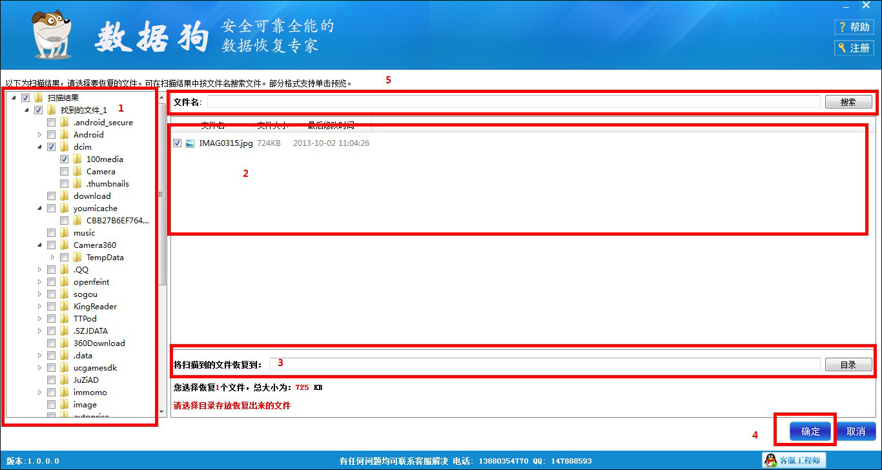
Task: Select the download folder icon
Action: 65,196
